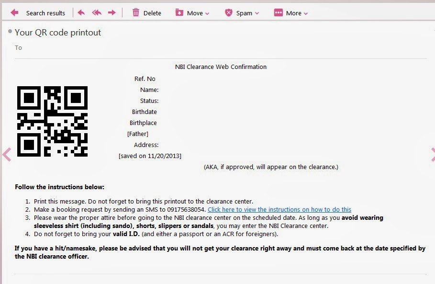The image size is (435, 284).
Task: Click the double-arrow navigation icon
Action: [96, 12]
